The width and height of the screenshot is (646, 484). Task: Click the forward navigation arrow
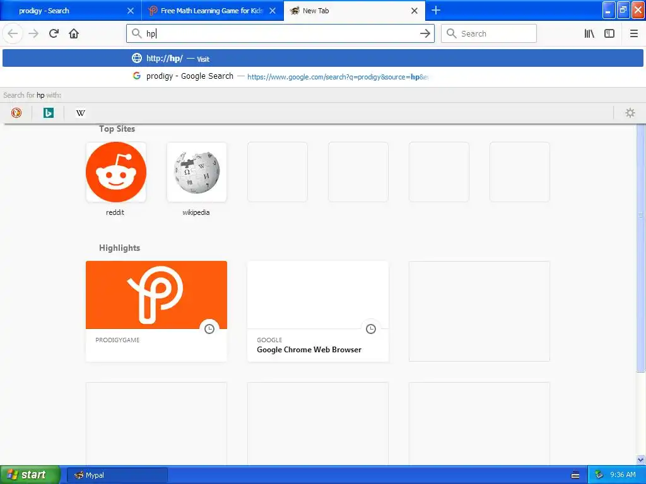[x=33, y=33]
